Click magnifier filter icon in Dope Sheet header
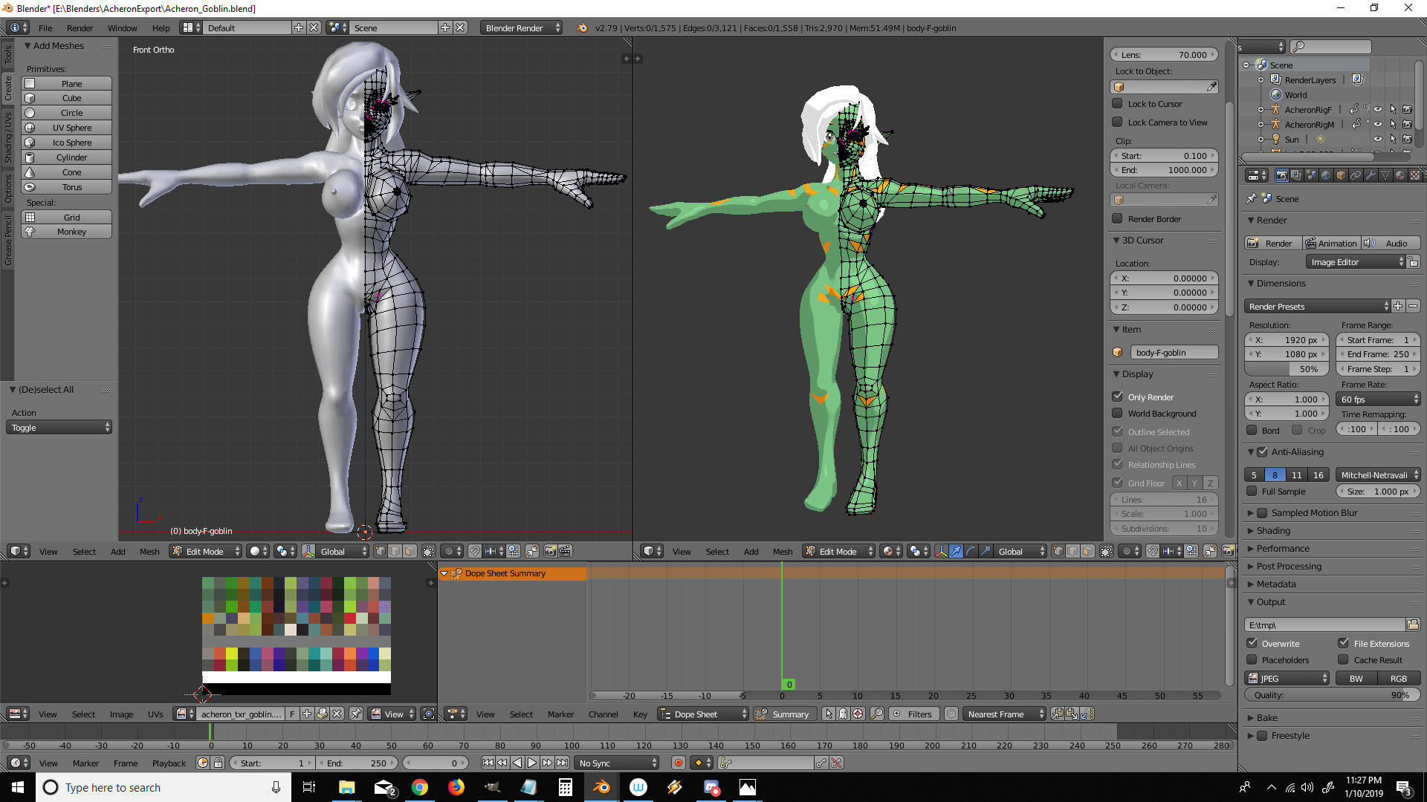The image size is (1427, 802). [x=877, y=714]
